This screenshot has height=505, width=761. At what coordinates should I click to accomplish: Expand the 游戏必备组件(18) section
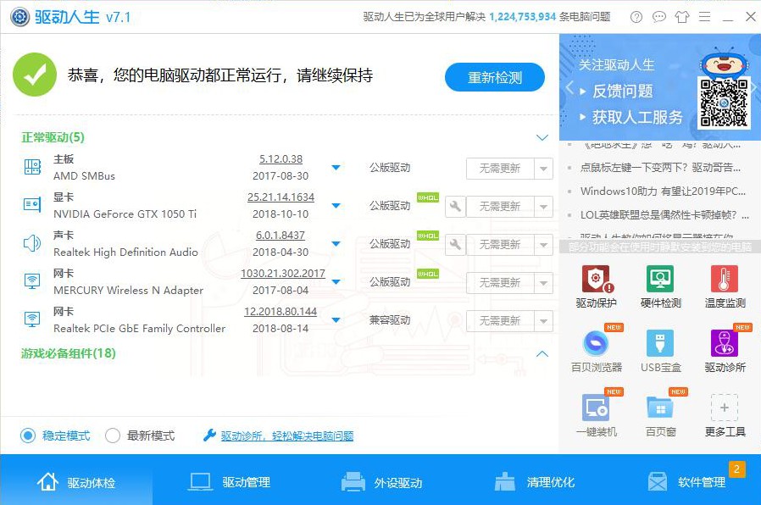[x=542, y=354]
